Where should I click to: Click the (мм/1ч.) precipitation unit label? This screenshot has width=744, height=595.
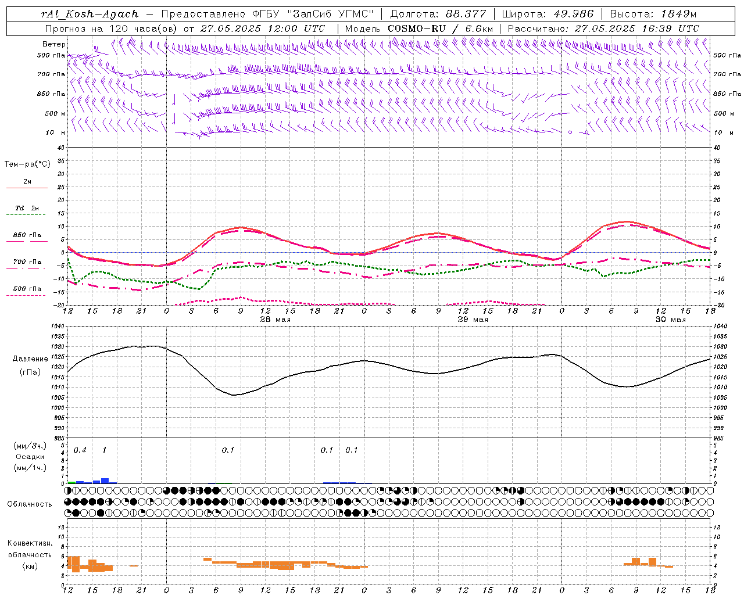pos(30,468)
